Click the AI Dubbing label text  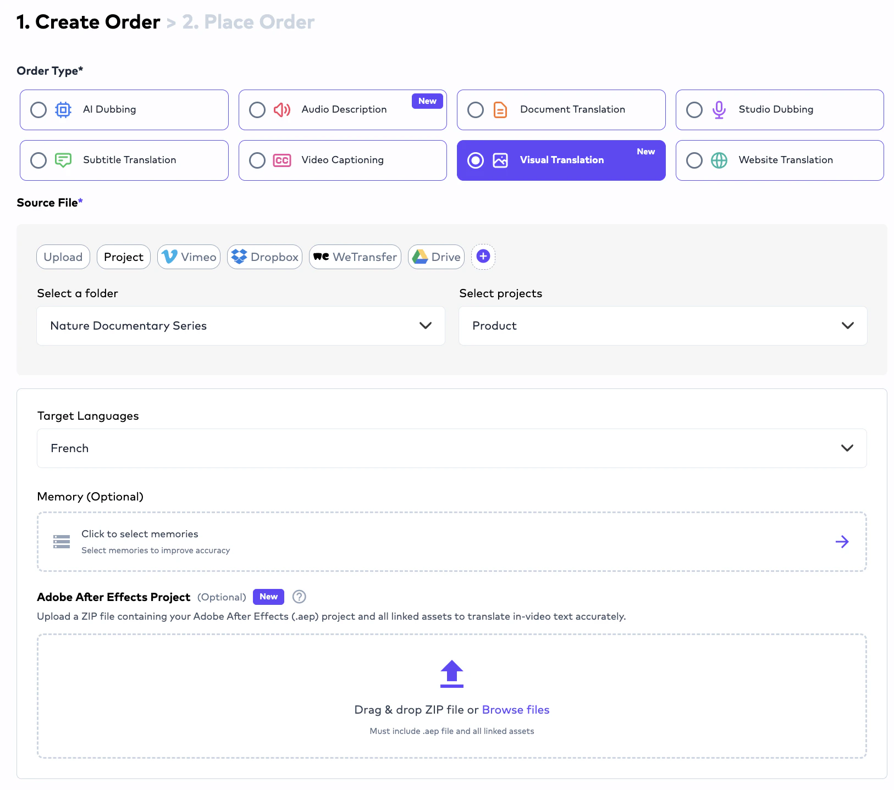pos(109,109)
